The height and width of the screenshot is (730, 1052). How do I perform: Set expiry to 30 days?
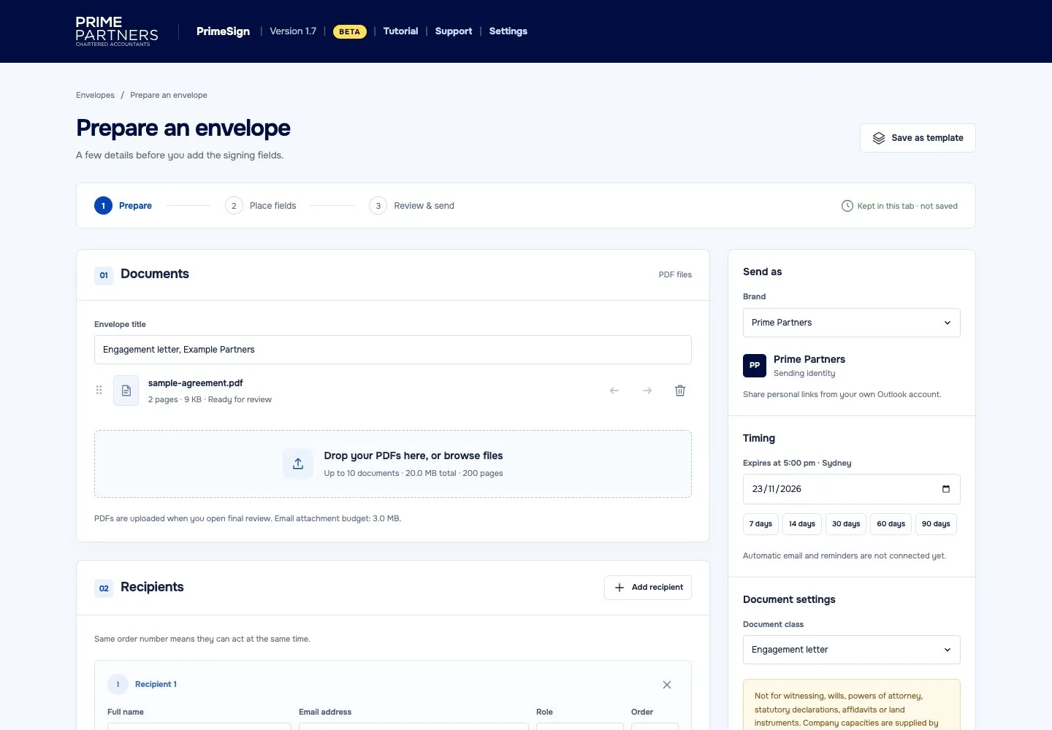846,524
